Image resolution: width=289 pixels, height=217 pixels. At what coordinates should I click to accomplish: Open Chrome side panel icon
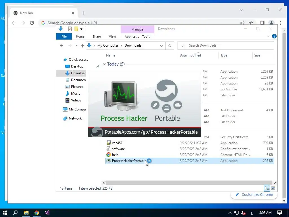262,23
